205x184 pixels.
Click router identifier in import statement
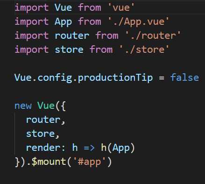pos(72,35)
